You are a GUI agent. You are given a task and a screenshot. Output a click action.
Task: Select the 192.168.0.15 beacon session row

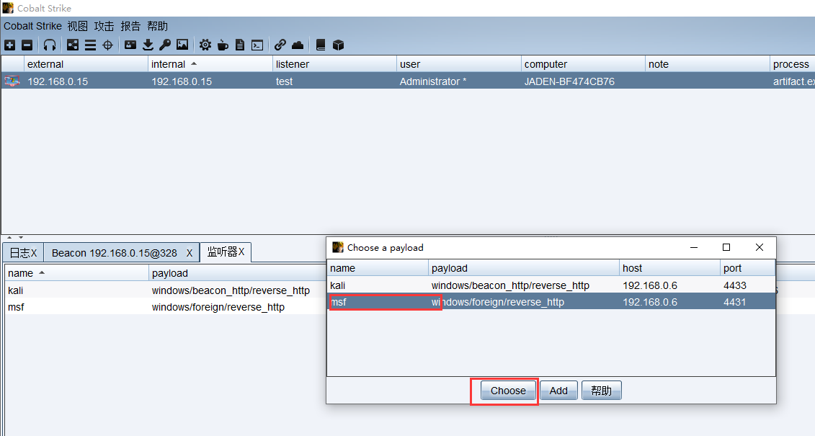pos(216,81)
